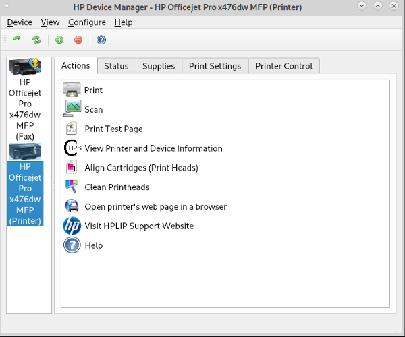Click the Print action label

[x=93, y=90]
